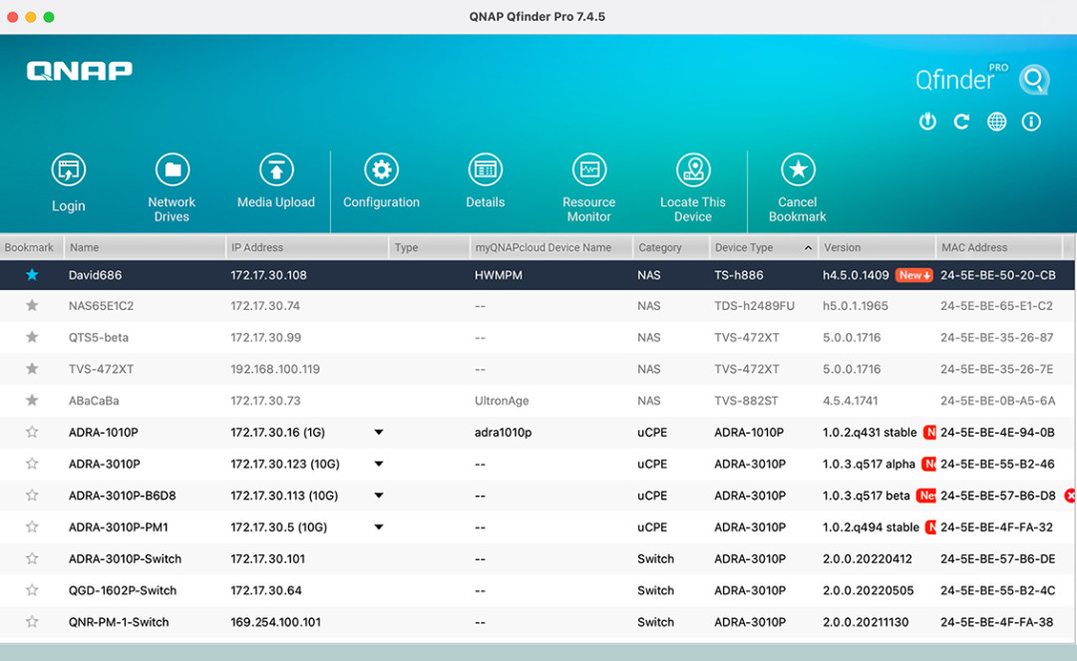Expand IP dropdown for ADRA-3010P-B6D8
Screen dimensions: 1077x661
(379, 496)
